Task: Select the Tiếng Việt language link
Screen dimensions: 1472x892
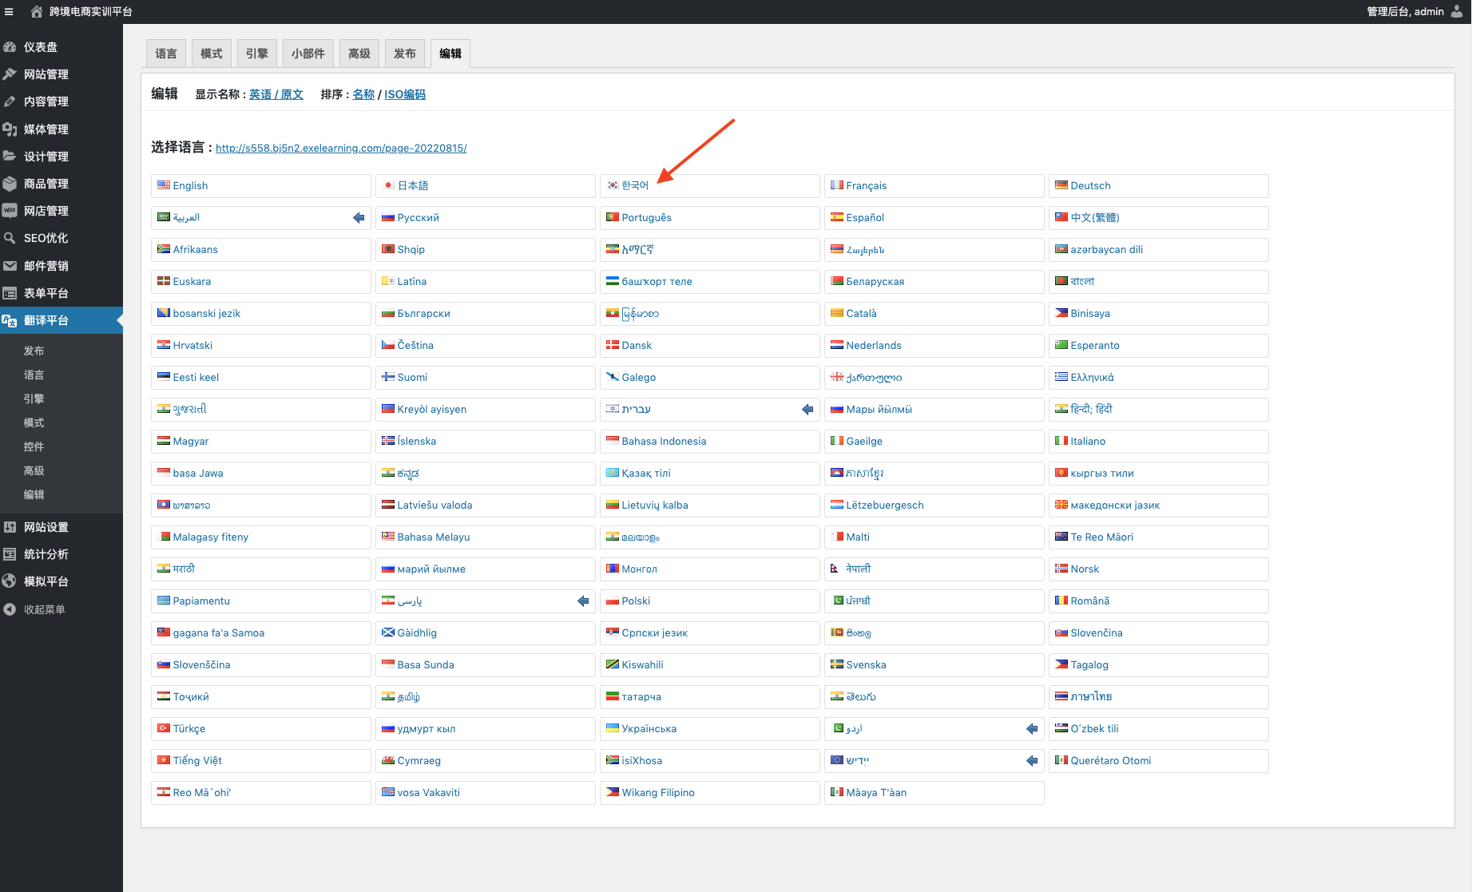Action: pos(197,761)
